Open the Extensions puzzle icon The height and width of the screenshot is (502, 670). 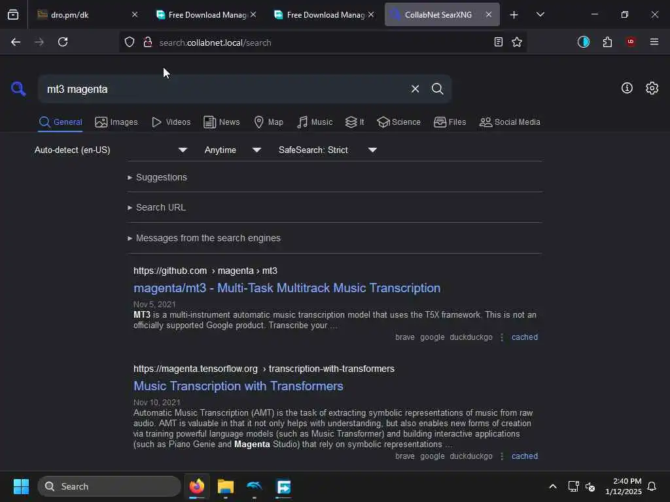(607, 42)
